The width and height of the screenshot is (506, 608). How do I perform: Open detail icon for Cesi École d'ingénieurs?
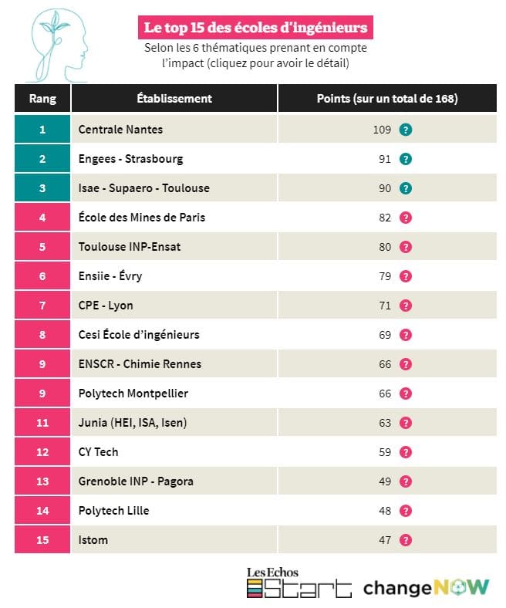point(406,335)
